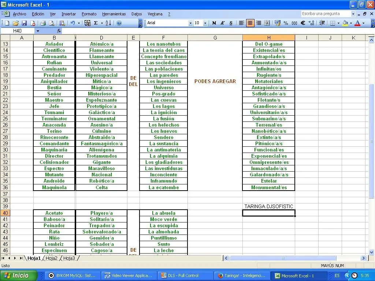Align text left
This screenshot has width=375, height=281.
(242, 23)
